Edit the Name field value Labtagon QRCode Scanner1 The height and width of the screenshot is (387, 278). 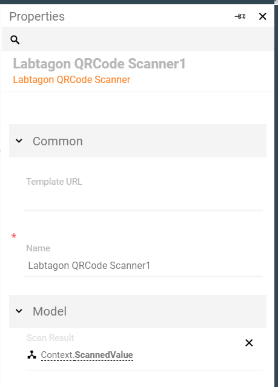144,266
